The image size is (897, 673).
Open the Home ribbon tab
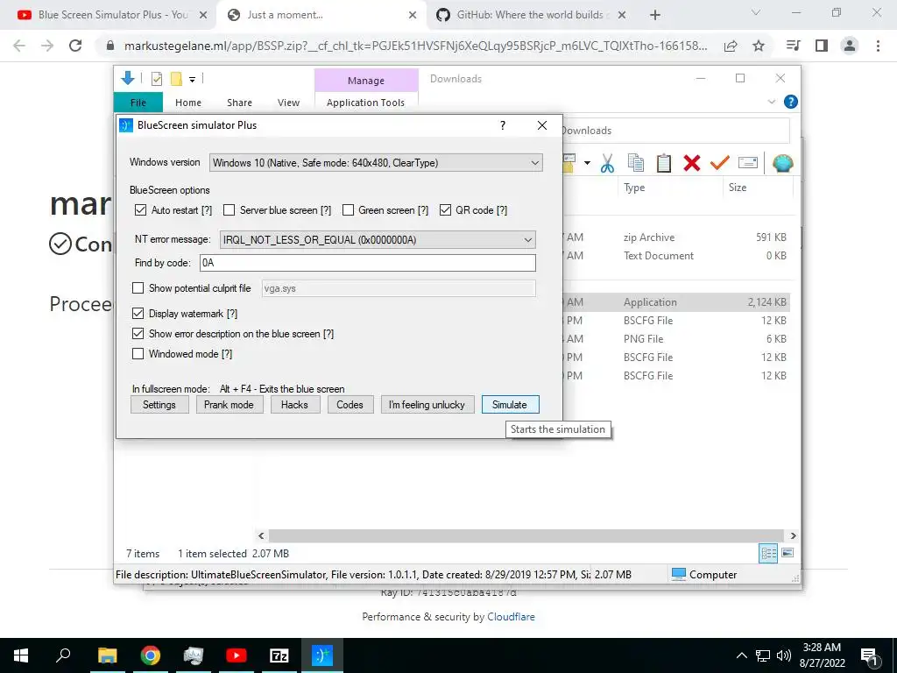pyautogui.click(x=188, y=103)
